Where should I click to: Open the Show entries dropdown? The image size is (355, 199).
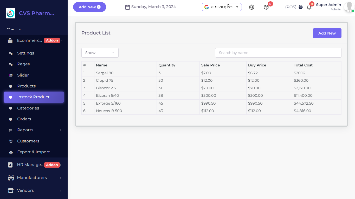tap(100, 53)
